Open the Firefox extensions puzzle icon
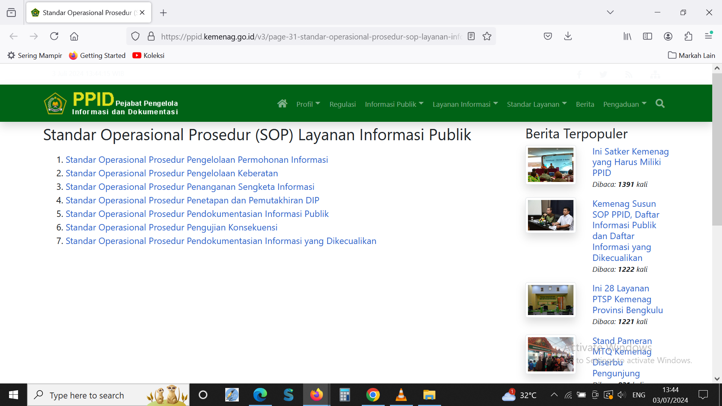Screen dimensions: 722x406 688,36
